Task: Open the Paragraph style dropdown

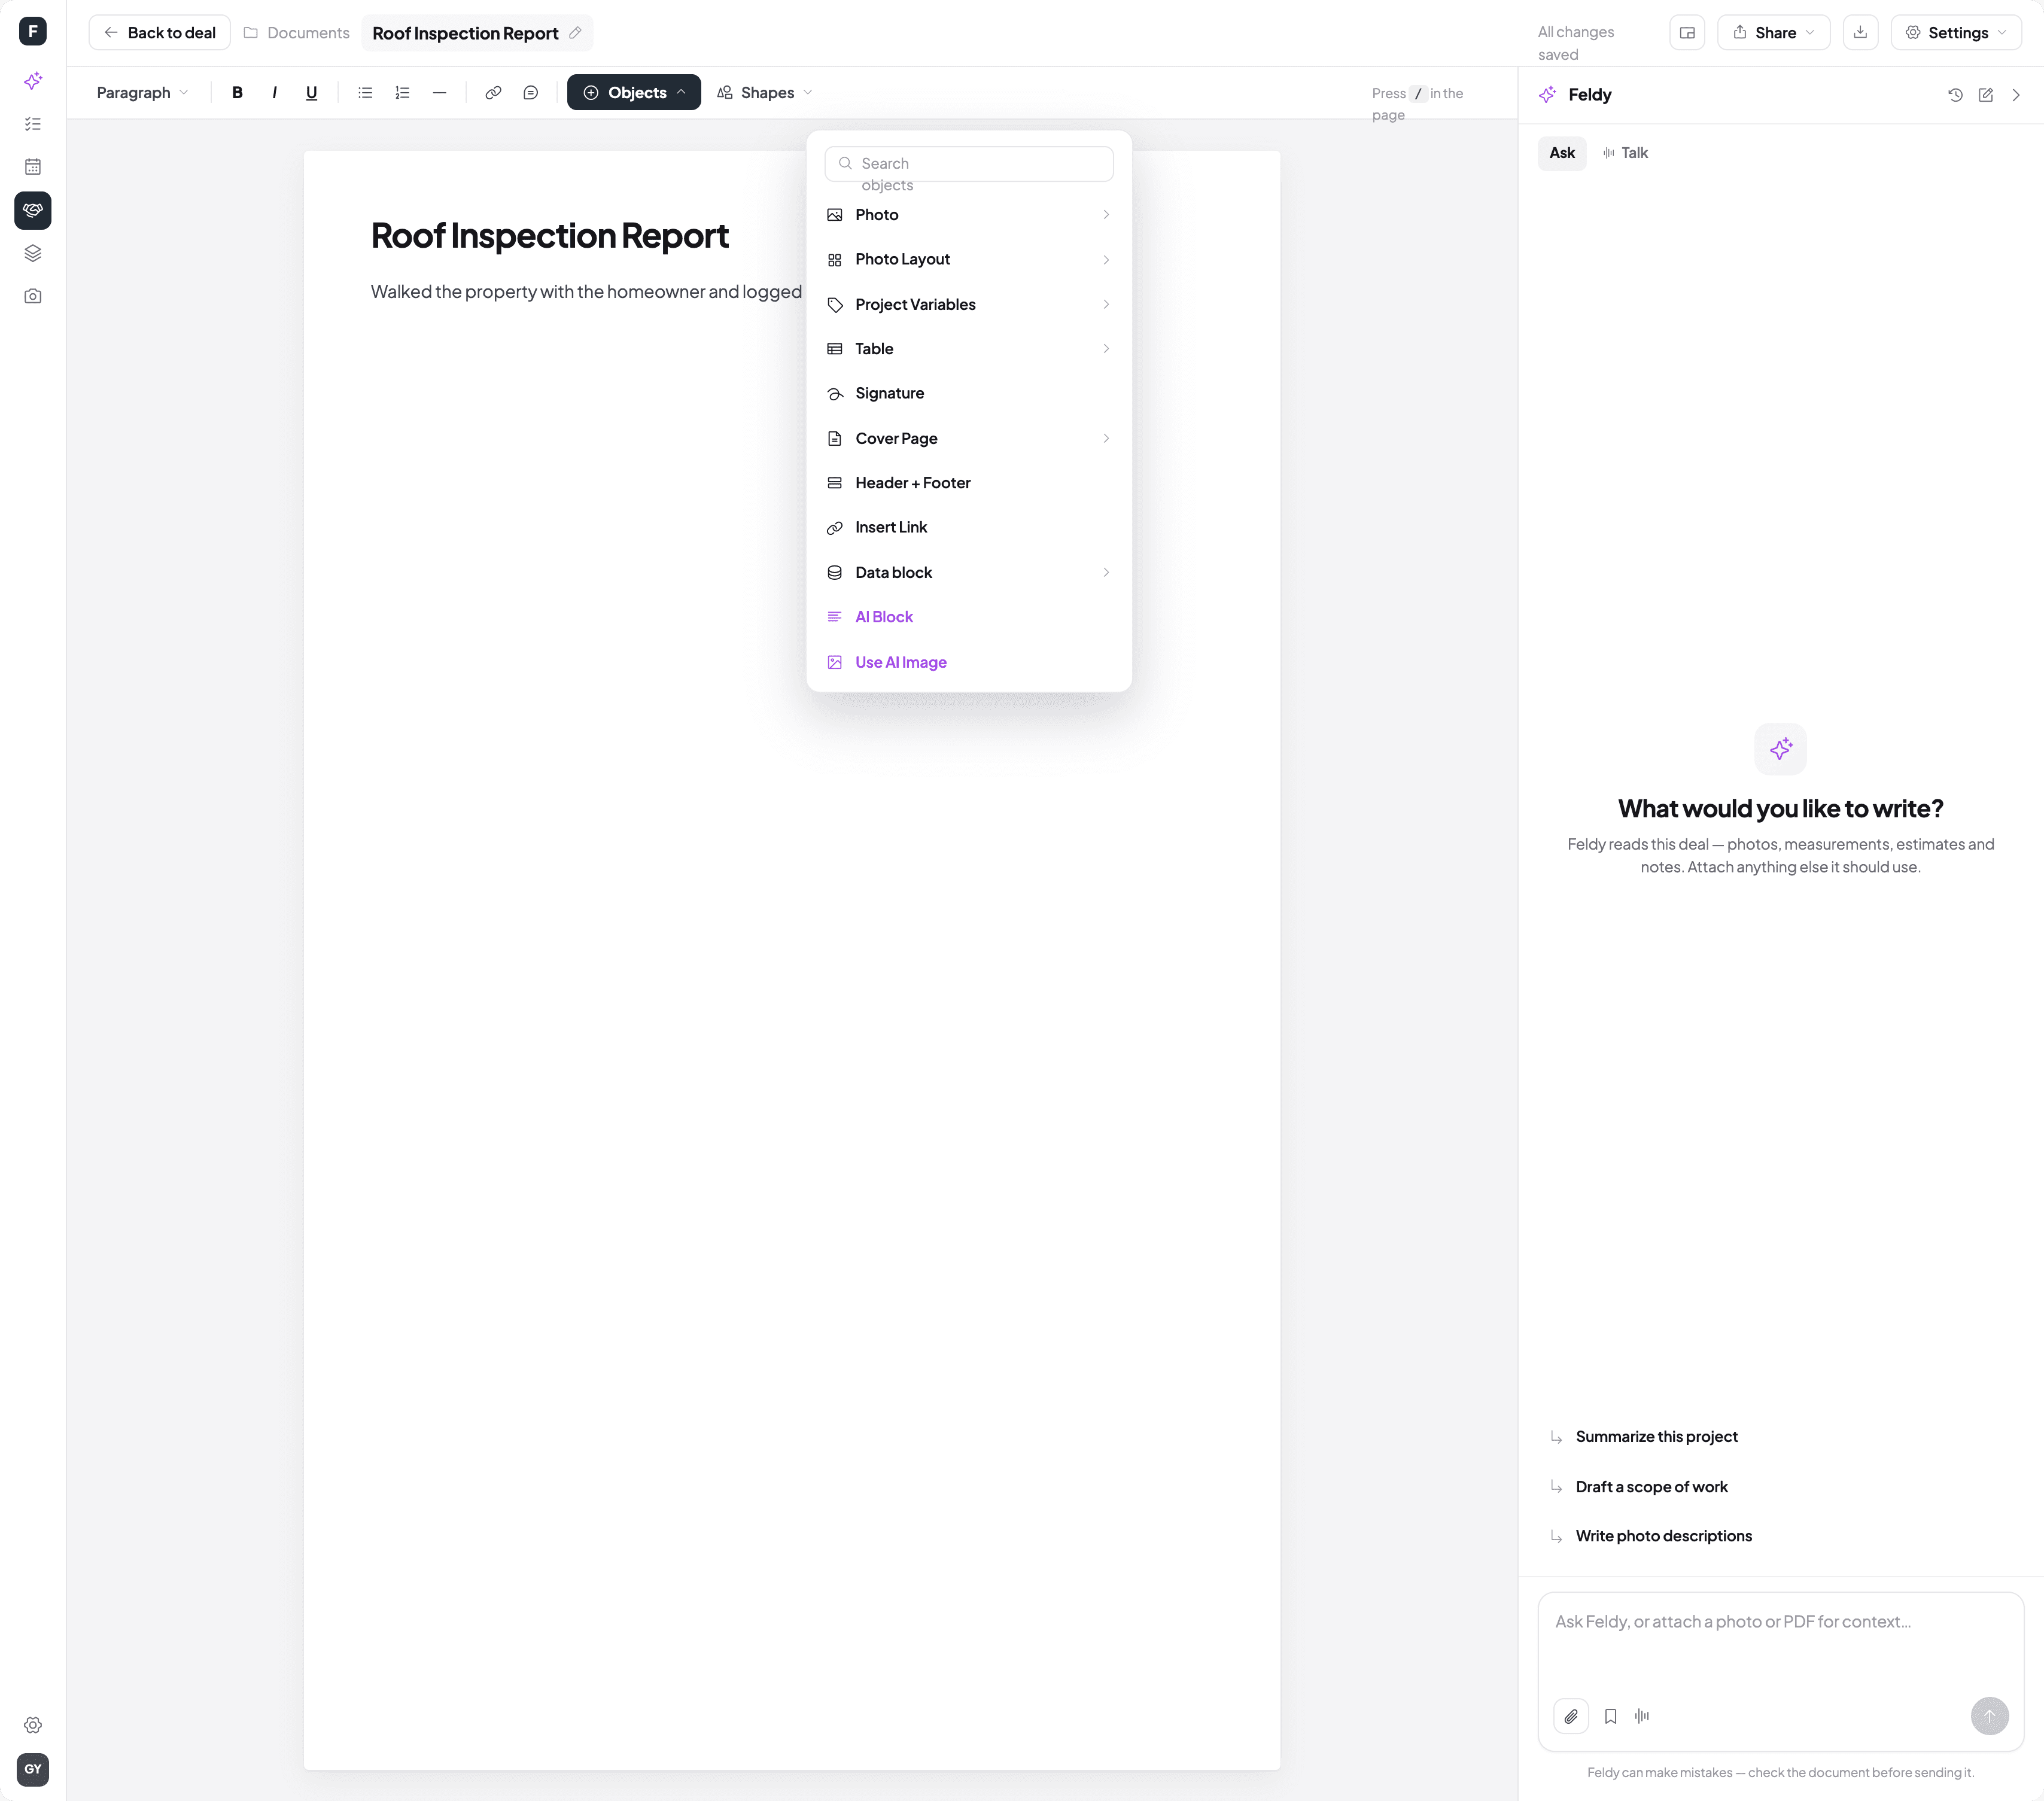Action: click(142, 92)
